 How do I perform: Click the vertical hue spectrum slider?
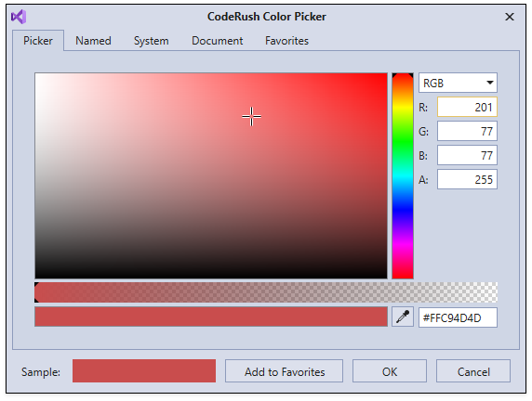point(403,175)
